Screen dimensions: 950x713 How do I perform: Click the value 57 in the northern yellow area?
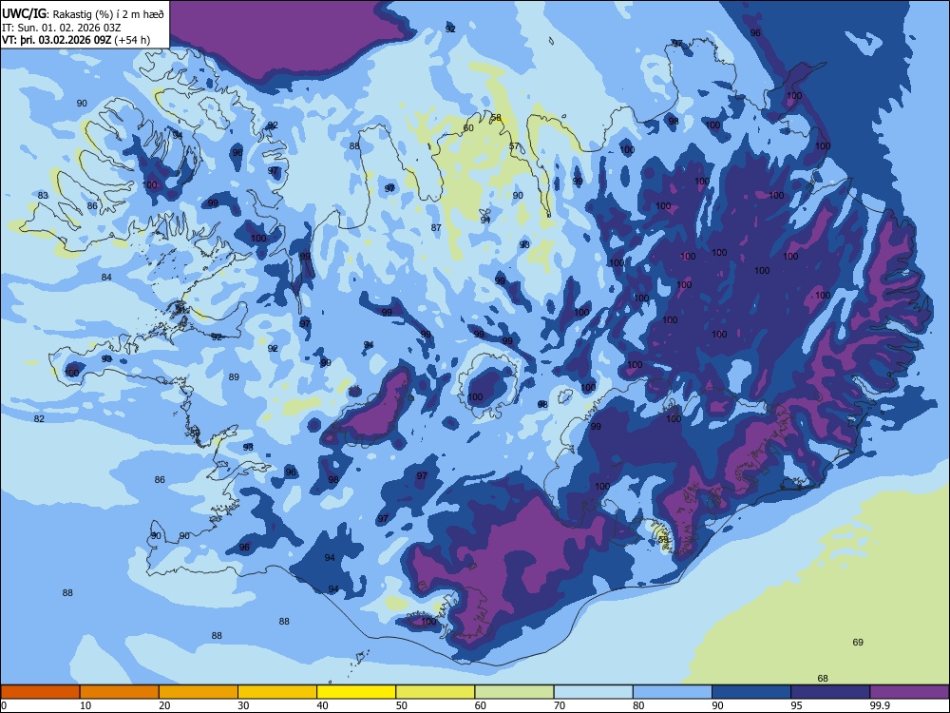(514, 146)
